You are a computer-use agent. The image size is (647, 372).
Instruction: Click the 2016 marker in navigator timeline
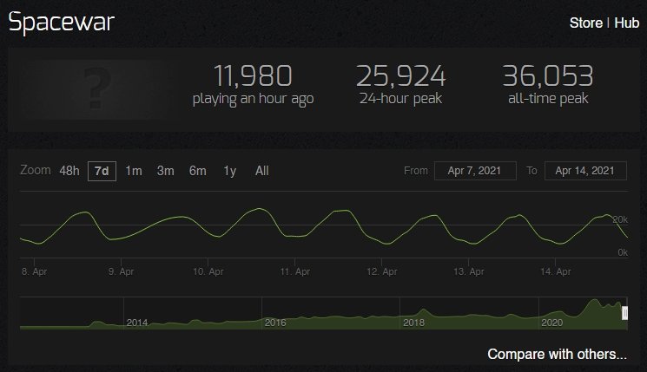275,323
